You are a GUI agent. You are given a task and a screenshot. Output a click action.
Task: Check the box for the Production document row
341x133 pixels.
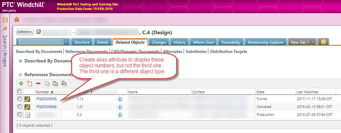click(x=19, y=114)
